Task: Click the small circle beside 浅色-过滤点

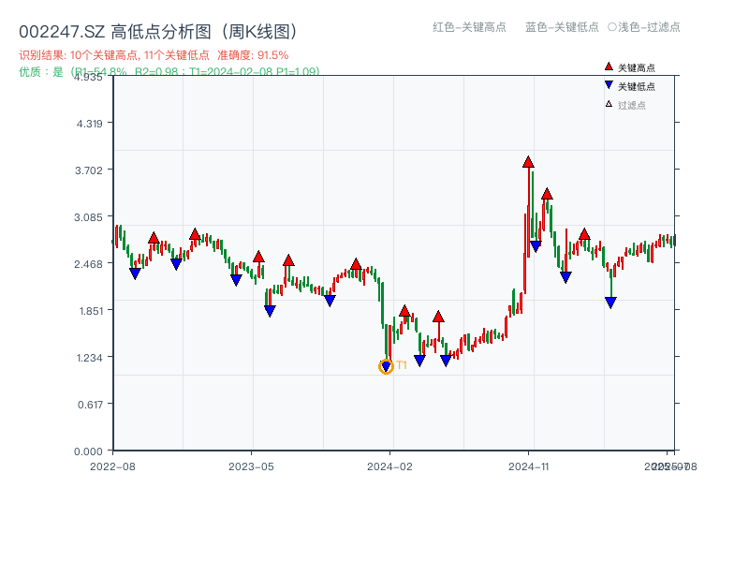Action: [612, 27]
